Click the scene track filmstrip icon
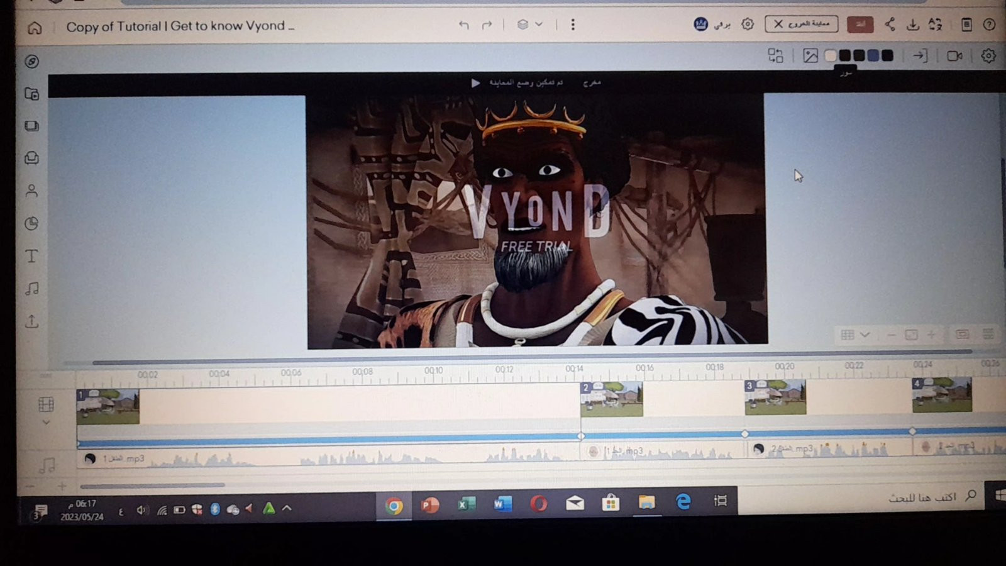Image resolution: width=1006 pixels, height=566 pixels. [46, 404]
